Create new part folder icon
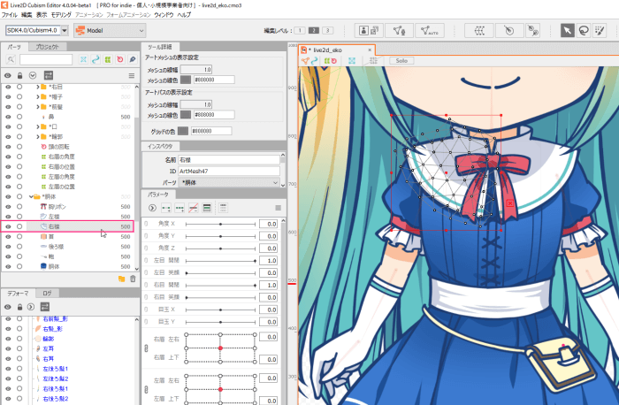Image resolution: width=619 pixels, height=405 pixels. pos(122,279)
